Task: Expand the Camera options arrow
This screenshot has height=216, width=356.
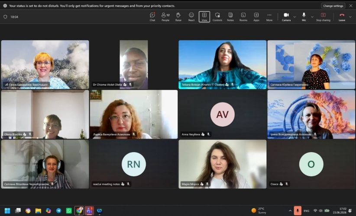Action: (295, 17)
